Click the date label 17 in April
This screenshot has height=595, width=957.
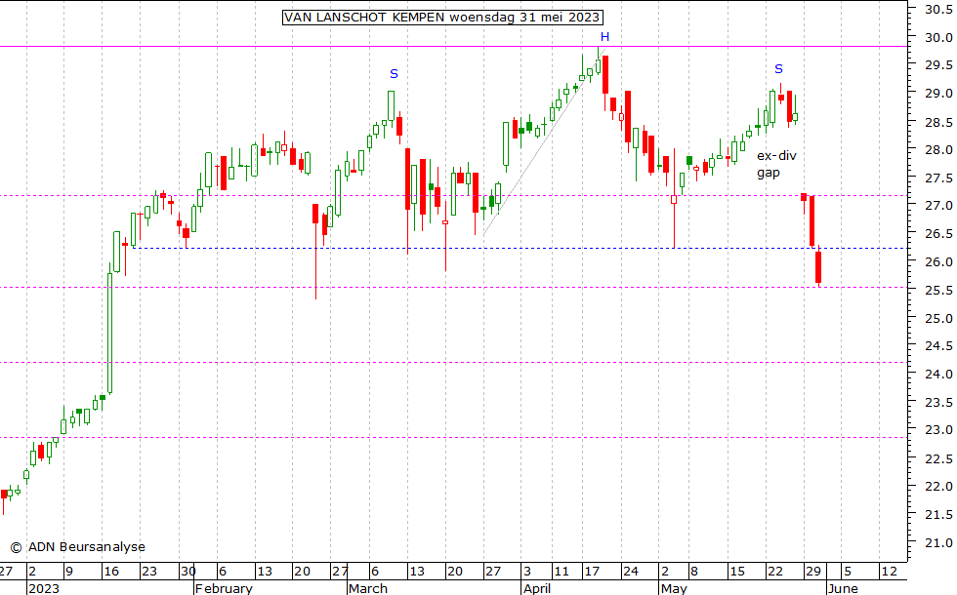point(592,572)
